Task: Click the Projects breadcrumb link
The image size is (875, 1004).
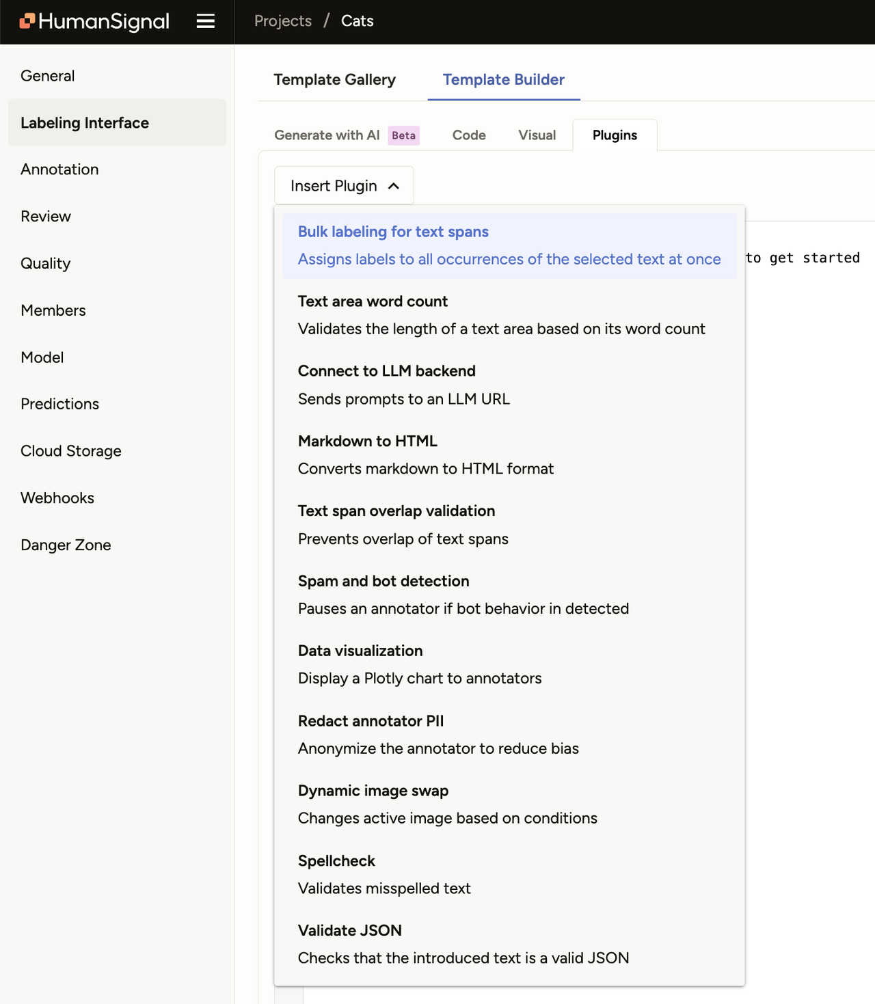Action: tap(283, 21)
